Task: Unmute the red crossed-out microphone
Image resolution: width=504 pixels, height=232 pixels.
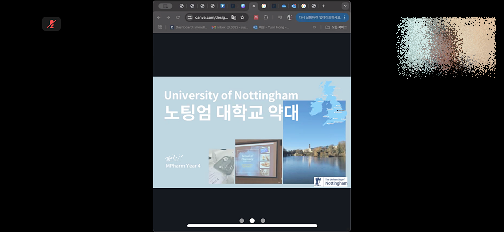Action: click(x=51, y=24)
